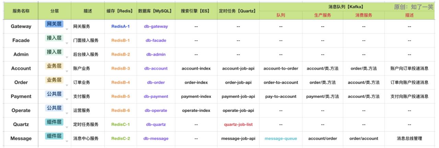Open the 分层 dropdown arrow in Payment row

[x=67, y=99]
